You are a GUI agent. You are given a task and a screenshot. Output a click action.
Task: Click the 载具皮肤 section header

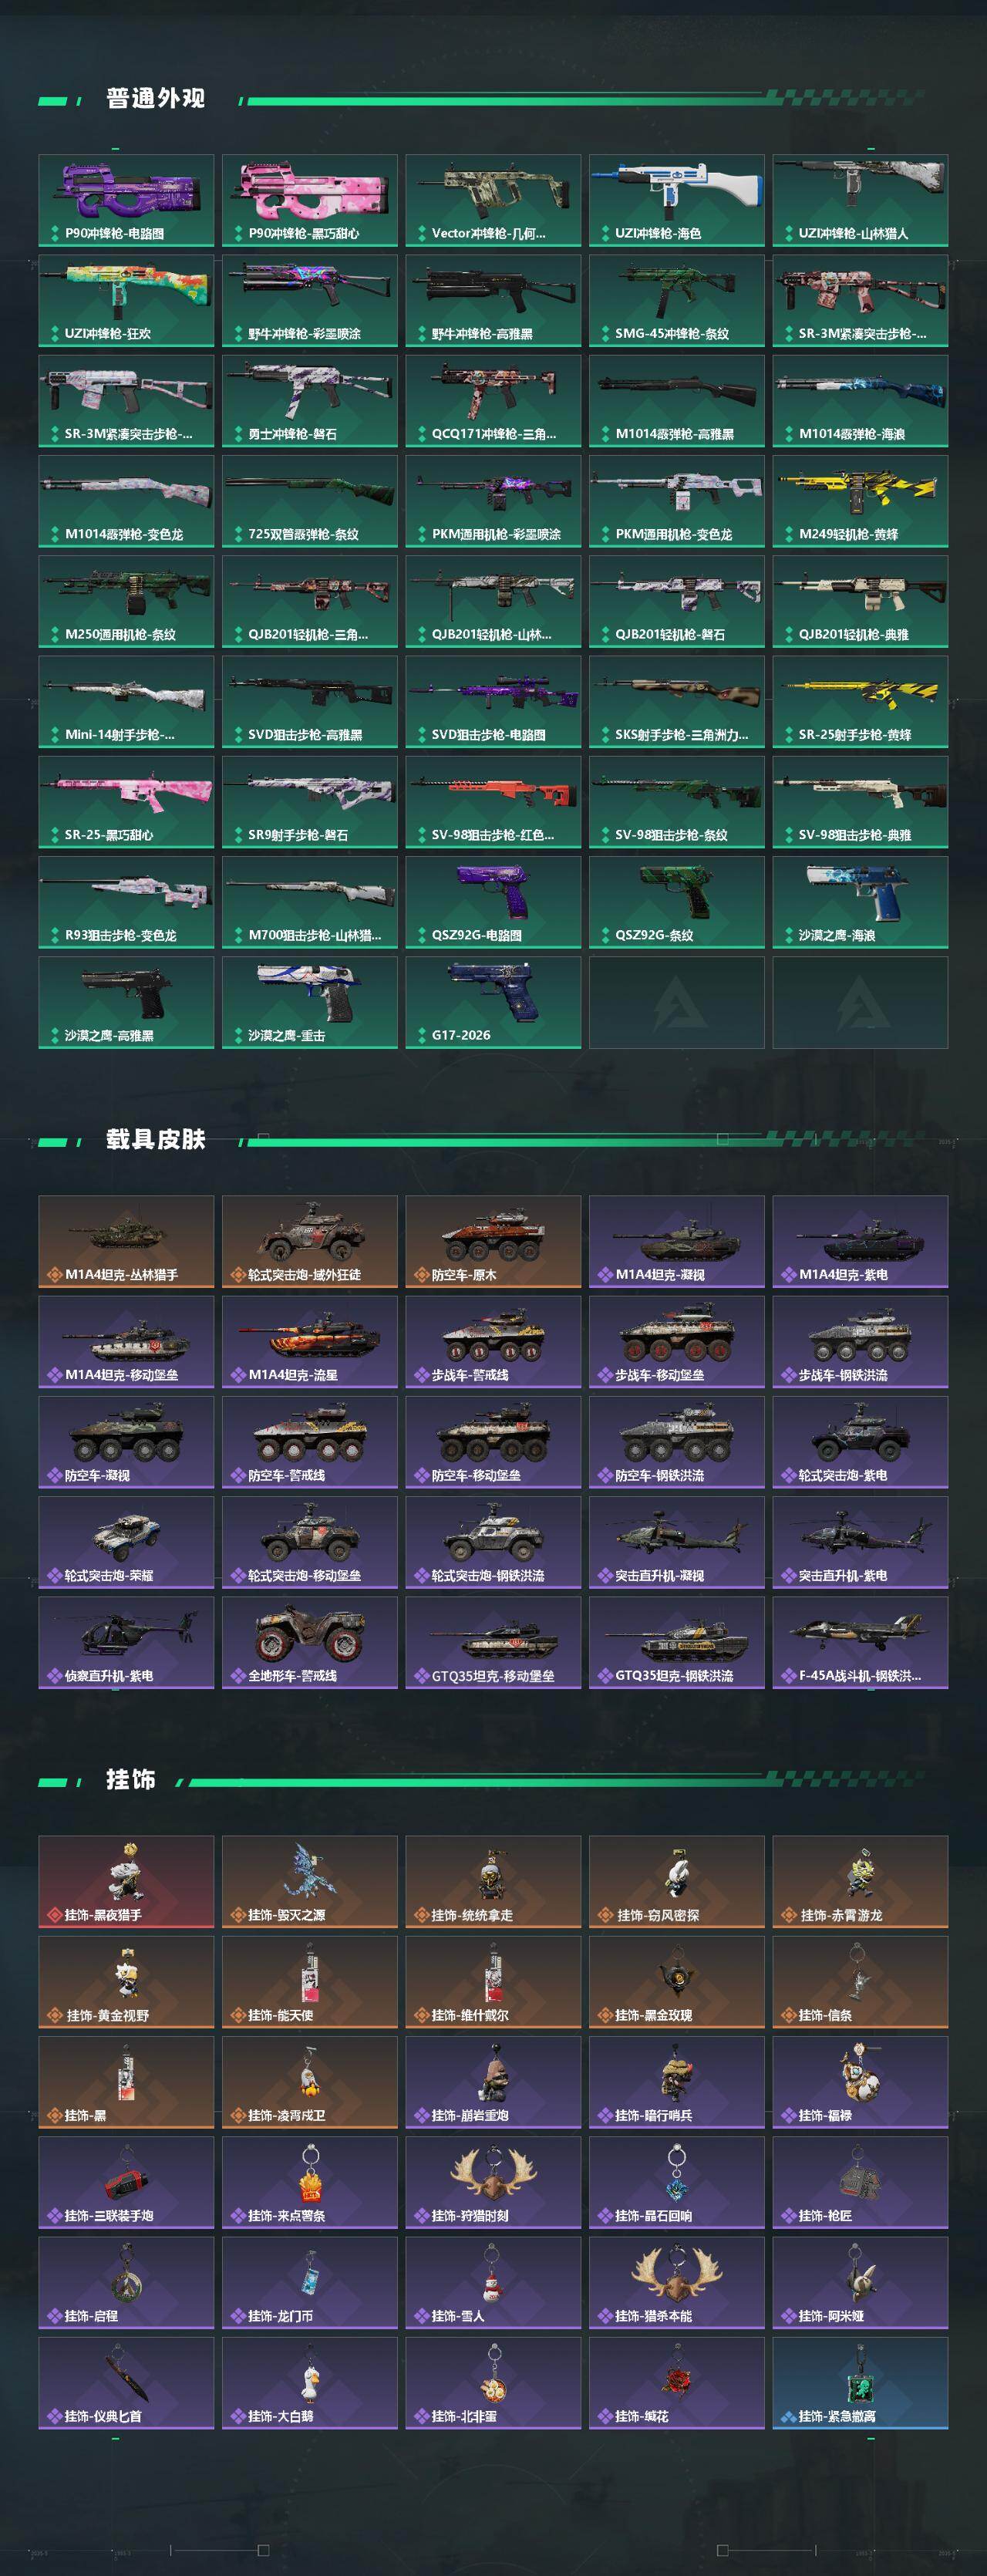tap(155, 1139)
